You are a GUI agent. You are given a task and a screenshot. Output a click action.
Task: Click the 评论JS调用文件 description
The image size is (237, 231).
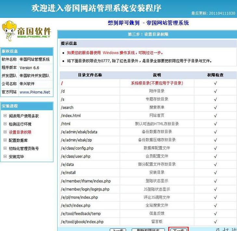tap(157, 197)
